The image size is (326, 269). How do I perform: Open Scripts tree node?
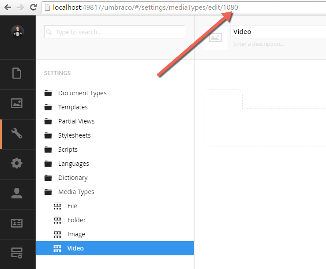[68, 149]
